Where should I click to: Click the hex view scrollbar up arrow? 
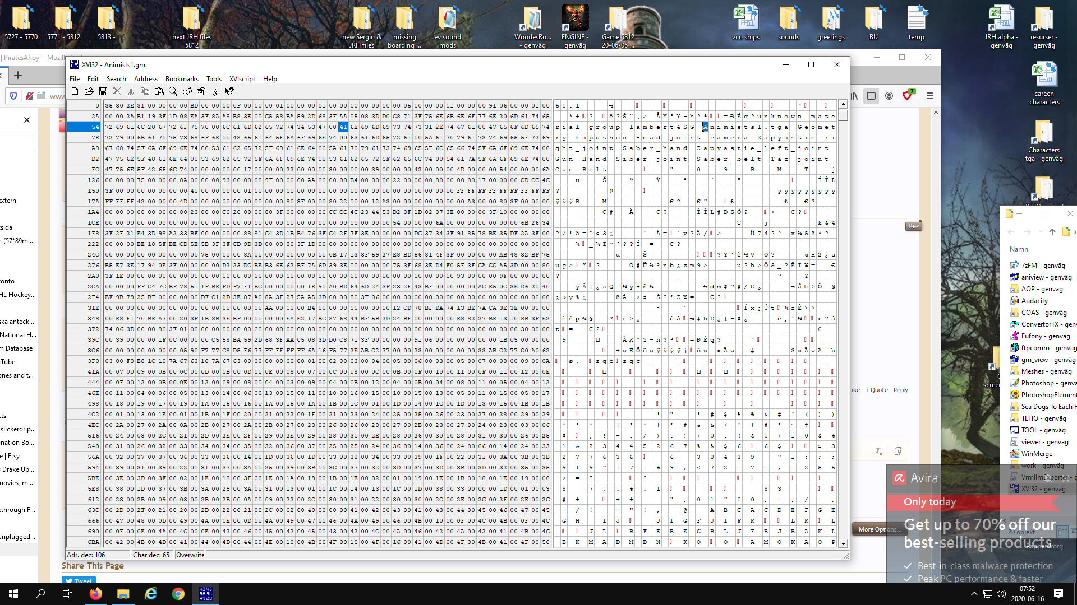[843, 105]
